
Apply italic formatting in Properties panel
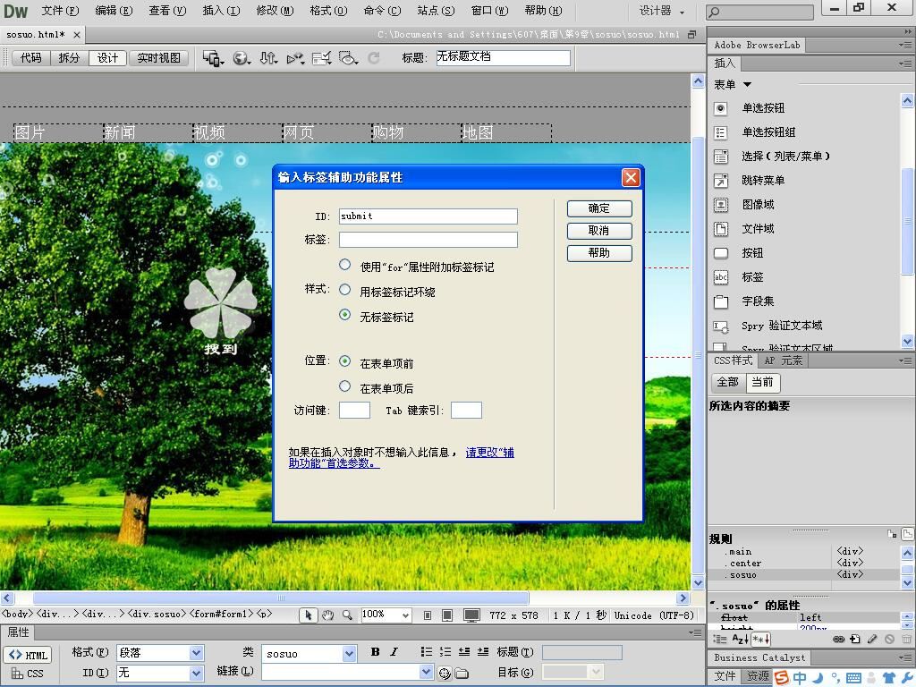[x=394, y=652]
